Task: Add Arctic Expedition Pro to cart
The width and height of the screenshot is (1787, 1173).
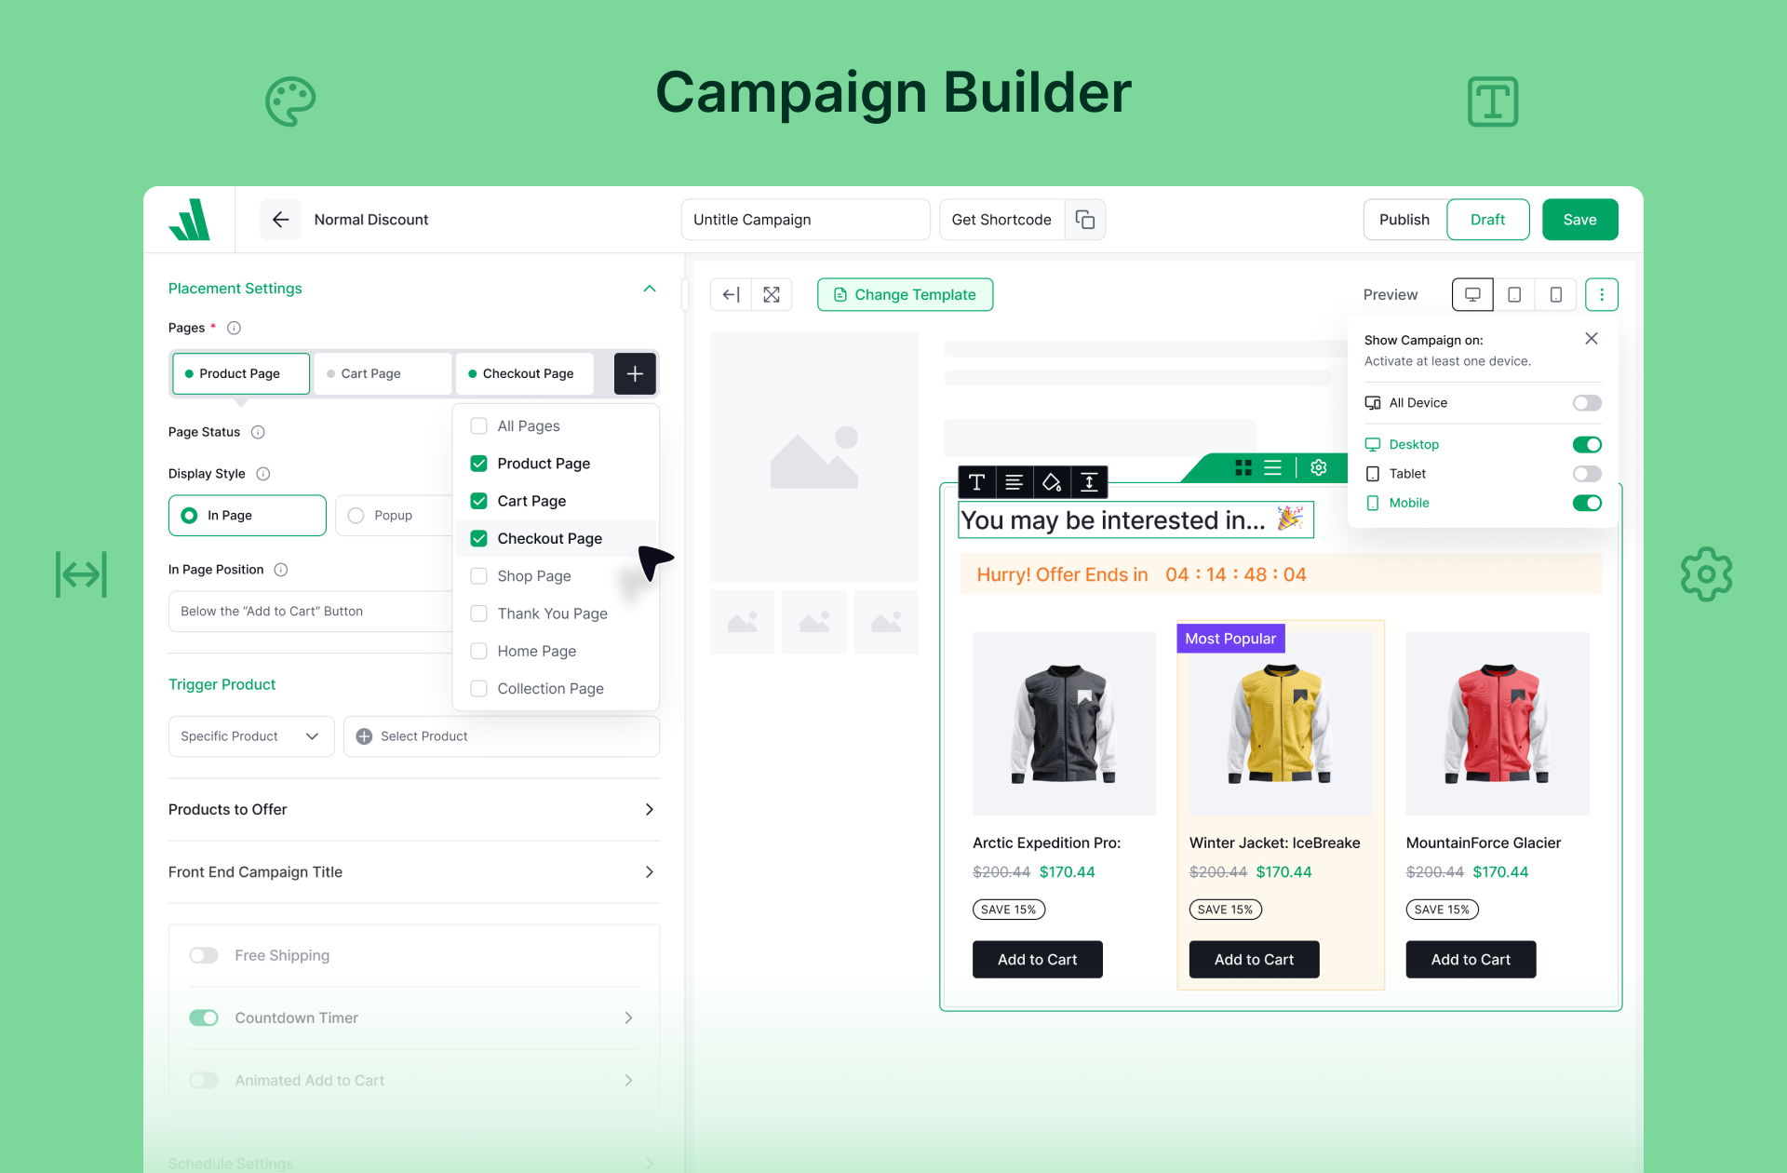Action: 1038,960
